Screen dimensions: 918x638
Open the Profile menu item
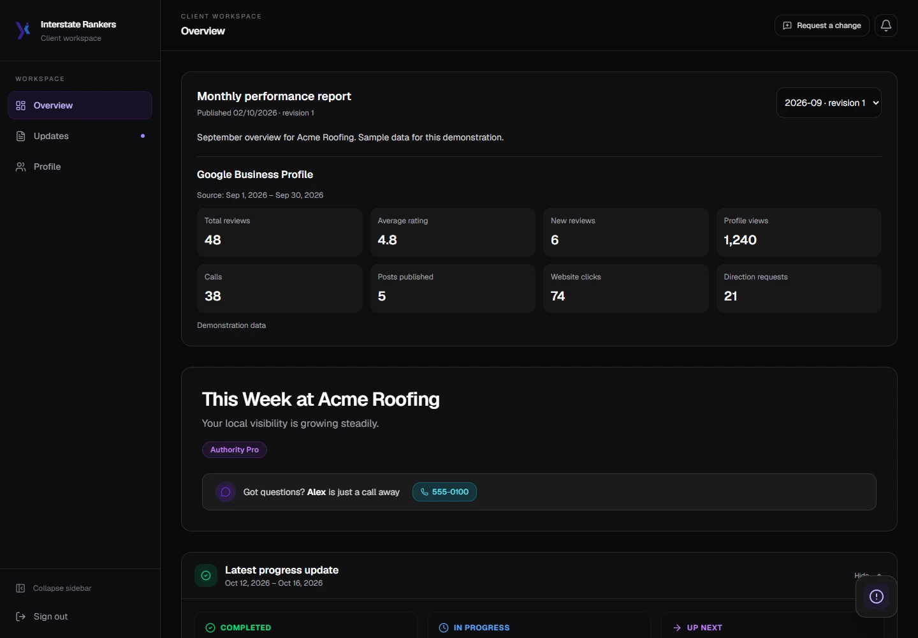80,167
